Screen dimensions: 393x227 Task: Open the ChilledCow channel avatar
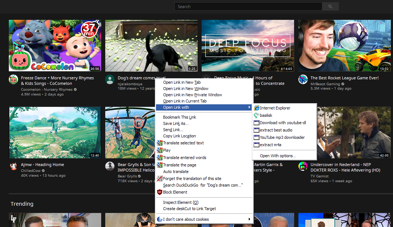[x=14, y=166]
